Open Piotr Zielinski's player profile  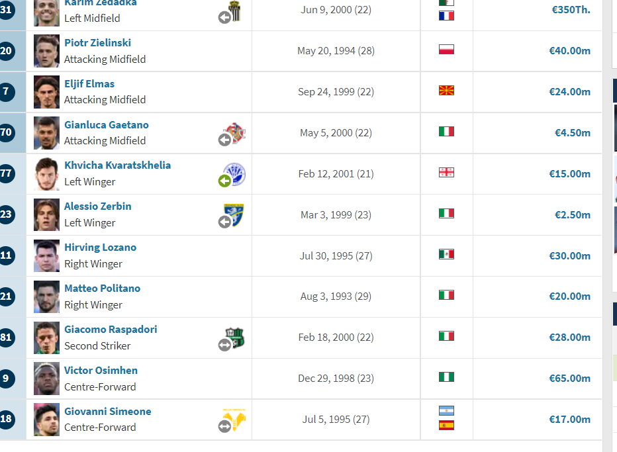[97, 42]
